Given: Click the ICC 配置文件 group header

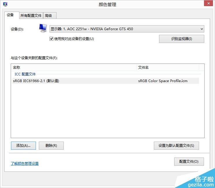Looking at the screenshot, I should click(25, 74).
